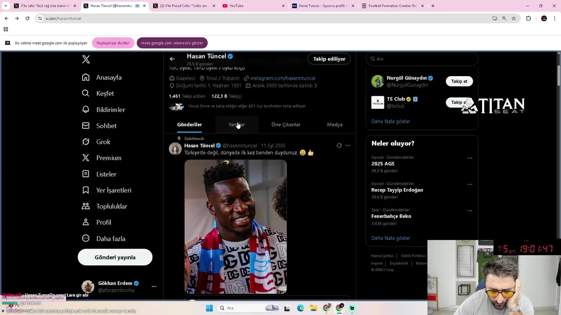Screen dimensions: 561x315
Task: Open Fenerbahçe Beko trend
Action: [391, 216]
